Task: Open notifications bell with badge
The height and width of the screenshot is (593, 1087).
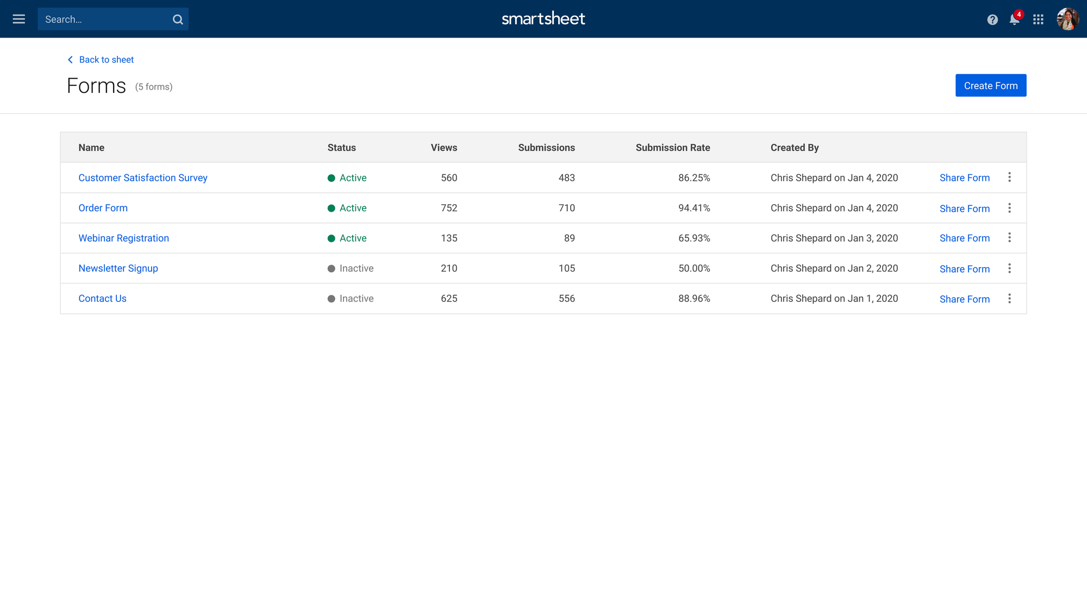Action: click(1014, 20)
